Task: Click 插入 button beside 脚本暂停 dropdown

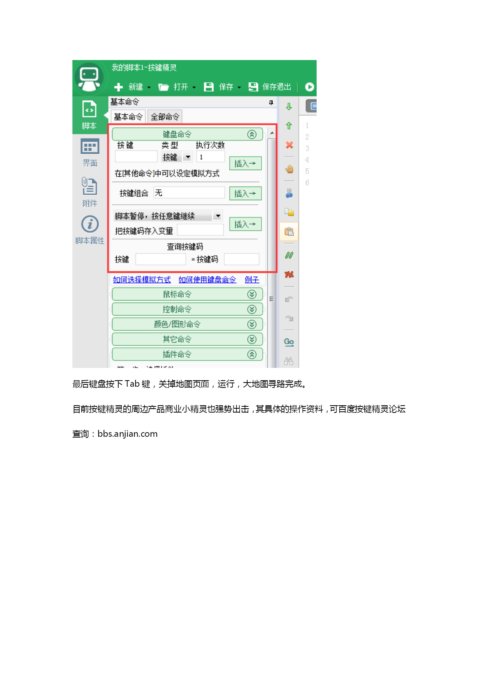Action: [245, 224]
